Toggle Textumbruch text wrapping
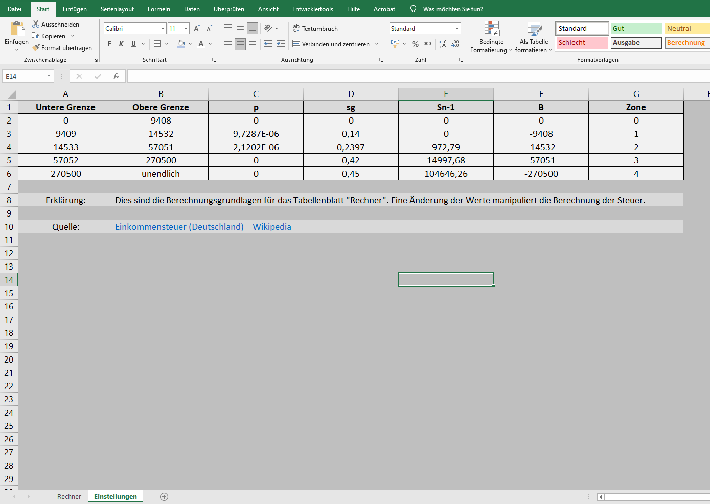Image resolution: width=710 pixels, height=504 pixels. coord(315,29)
